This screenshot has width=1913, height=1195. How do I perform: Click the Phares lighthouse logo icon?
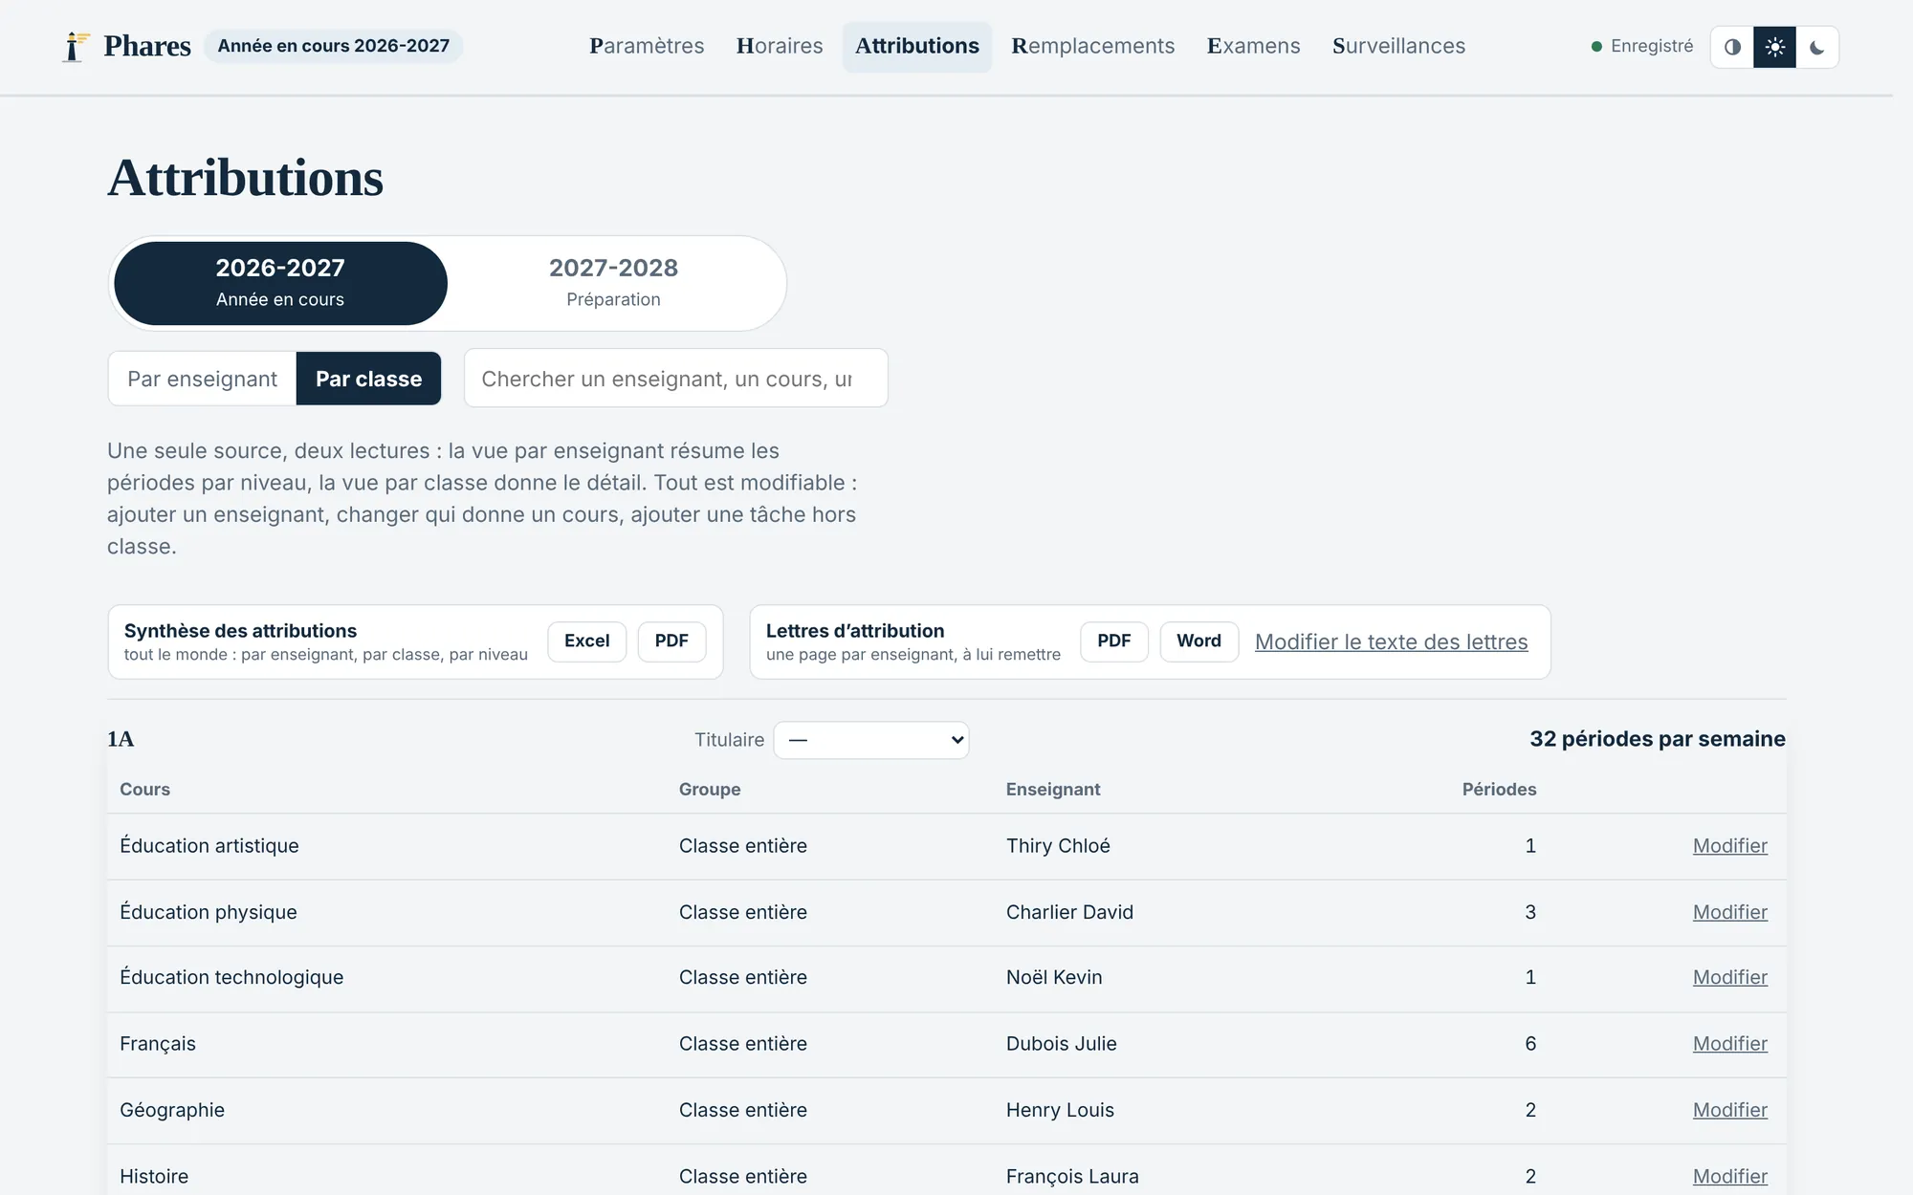75,46
